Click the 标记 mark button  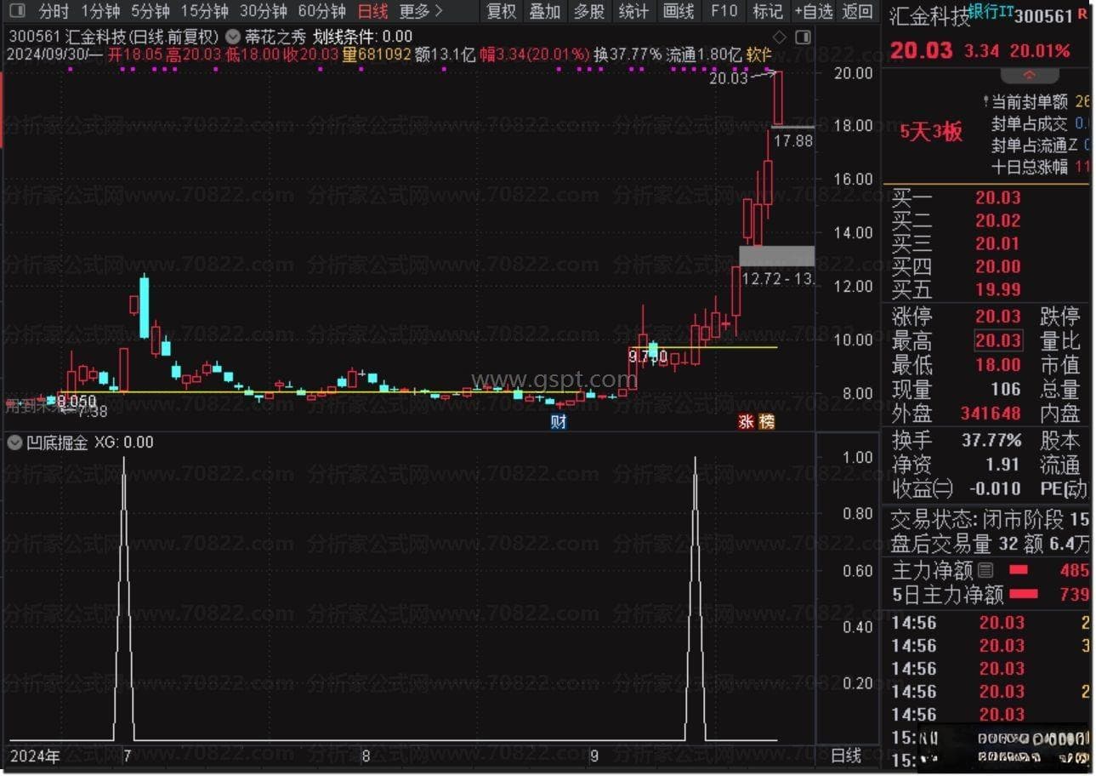pyautogui.click(x=768, y=12)
